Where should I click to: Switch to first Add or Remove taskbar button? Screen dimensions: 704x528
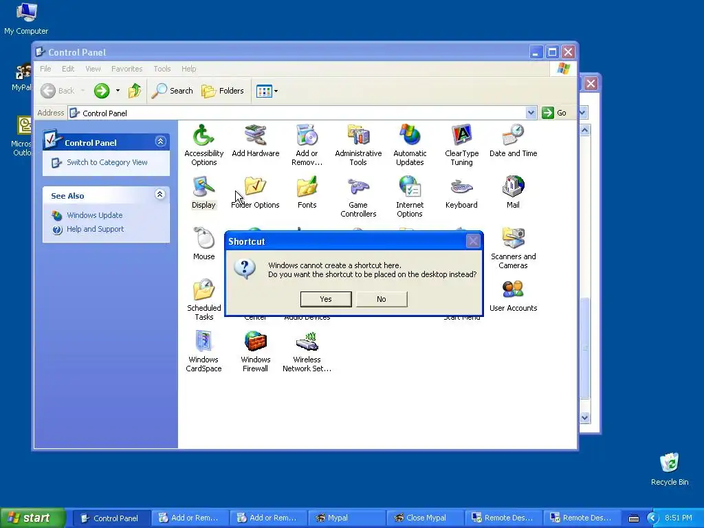tap(190, 518)
